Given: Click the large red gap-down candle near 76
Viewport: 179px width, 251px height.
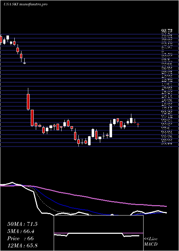Looking at the screenshot, I should tap(28, 101).
